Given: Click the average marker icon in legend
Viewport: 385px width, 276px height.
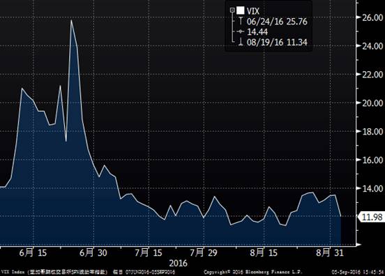Looking at the screenshot, I should point(241,31).
